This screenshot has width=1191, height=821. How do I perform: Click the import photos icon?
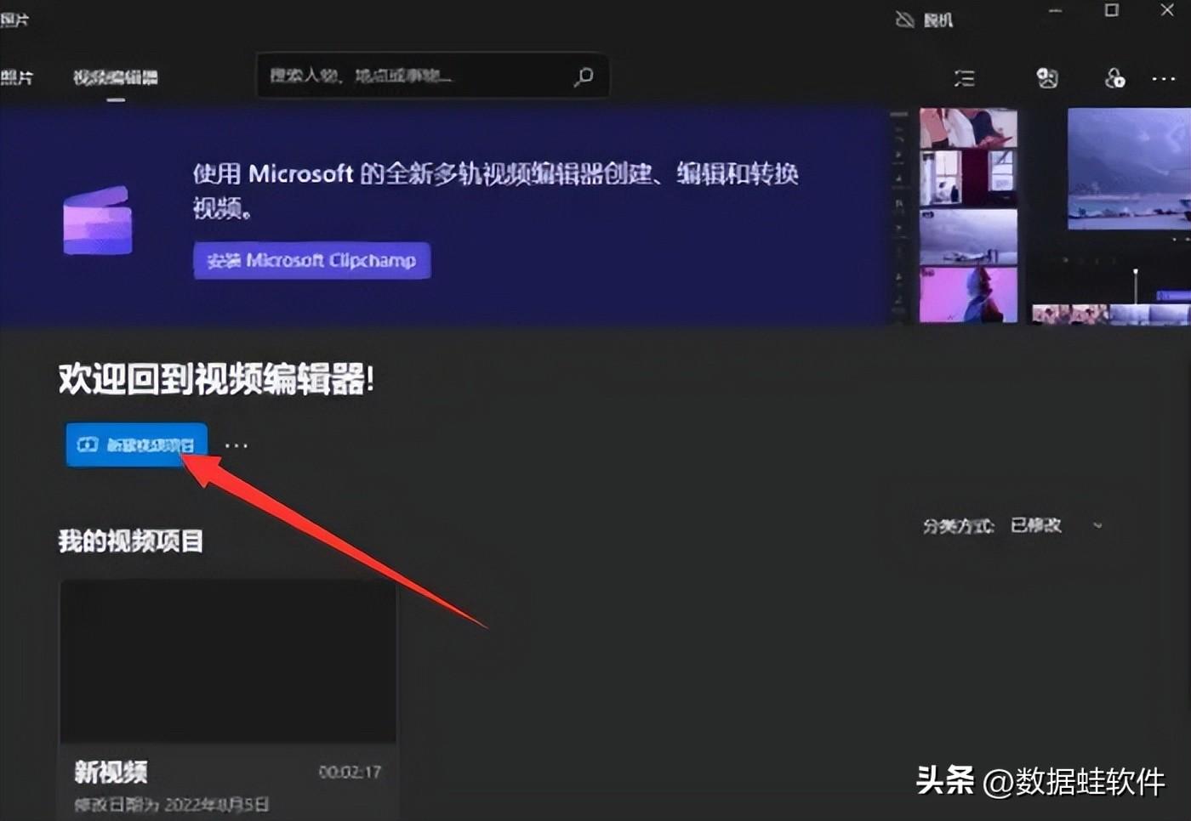coord(1047,78)
